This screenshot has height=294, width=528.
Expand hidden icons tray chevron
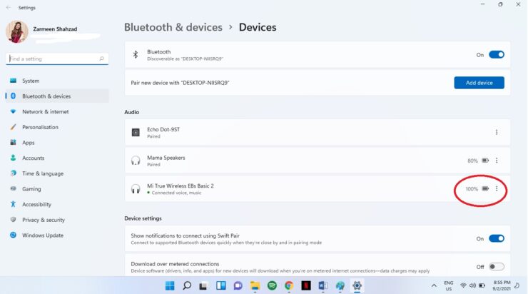(x=434, y=285)
